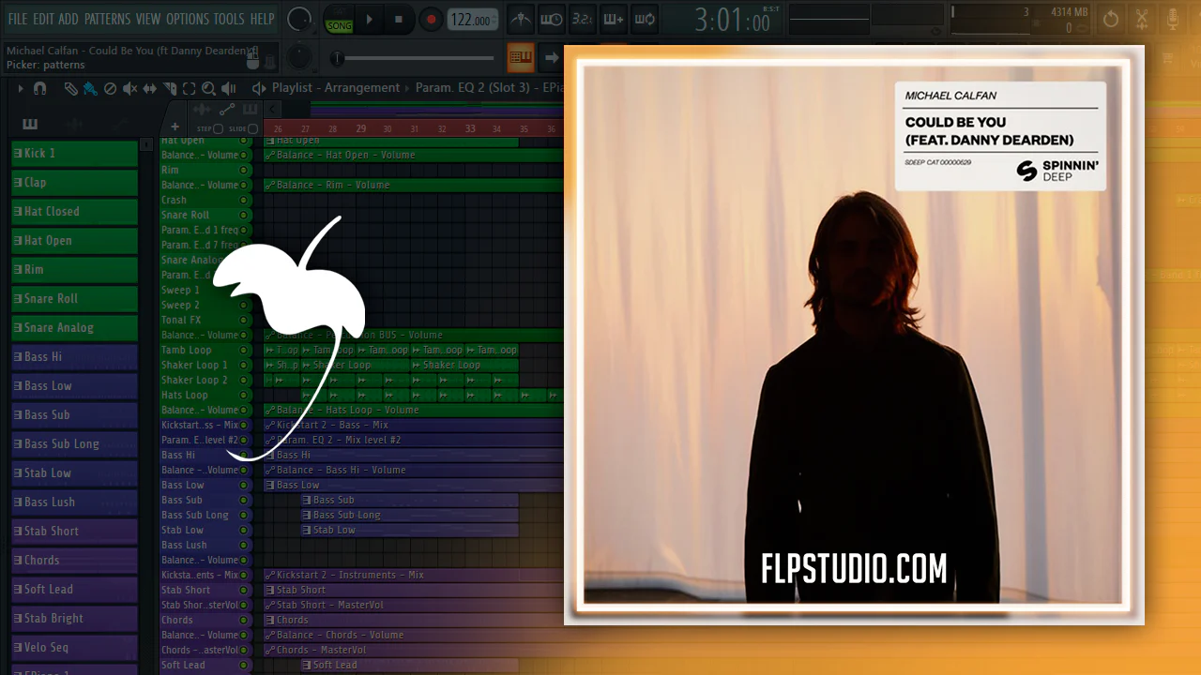Viewport: 1201px width, 675px height.
Task: Mute the Tamb Loop playlist track
Action: [244, 350]
